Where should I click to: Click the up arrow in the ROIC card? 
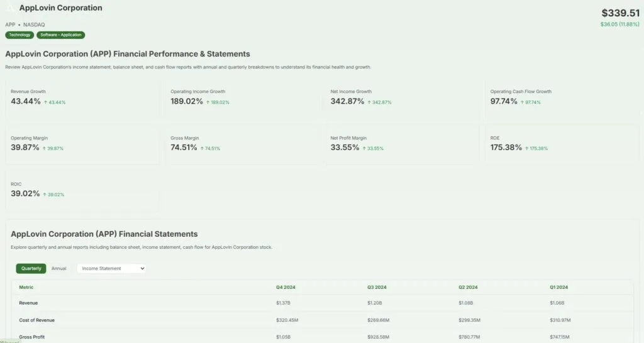45,195
